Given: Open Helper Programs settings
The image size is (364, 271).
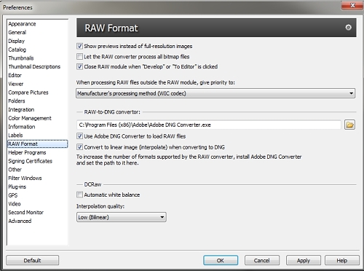Looking at the screenshot, I should click(x=27, y=152).
